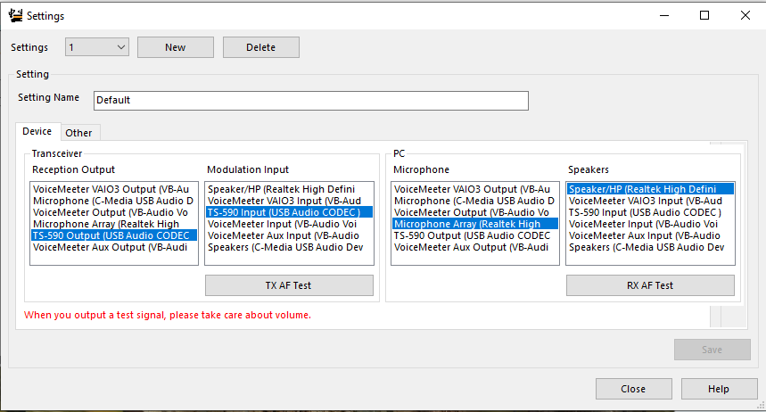
Task: Click the RX AF Test button
Action: point(650,285)
